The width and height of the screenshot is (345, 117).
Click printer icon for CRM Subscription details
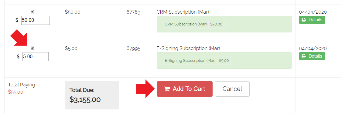pyautogui.click(x=304, y=20)
